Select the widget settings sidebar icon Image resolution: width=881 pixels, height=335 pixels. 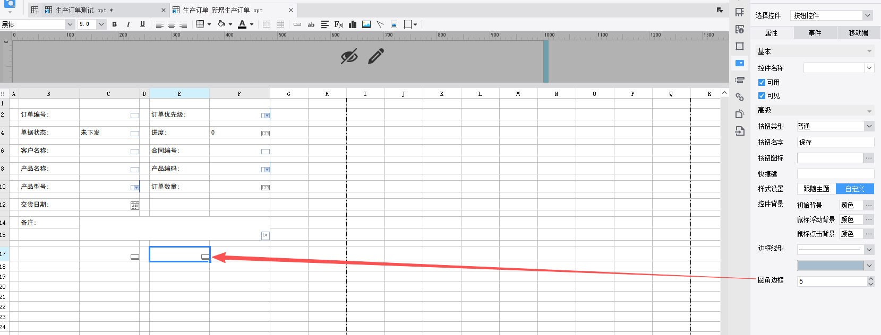pyautogui.click(x=740, y=63)
